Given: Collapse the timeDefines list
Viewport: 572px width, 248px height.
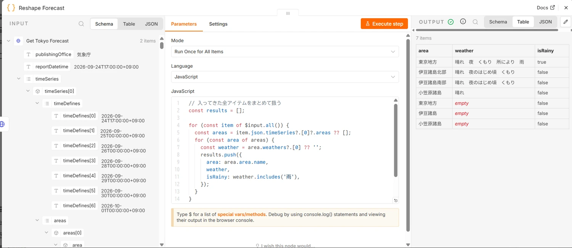Looking at the screenshot, I should tap(37, 103).
